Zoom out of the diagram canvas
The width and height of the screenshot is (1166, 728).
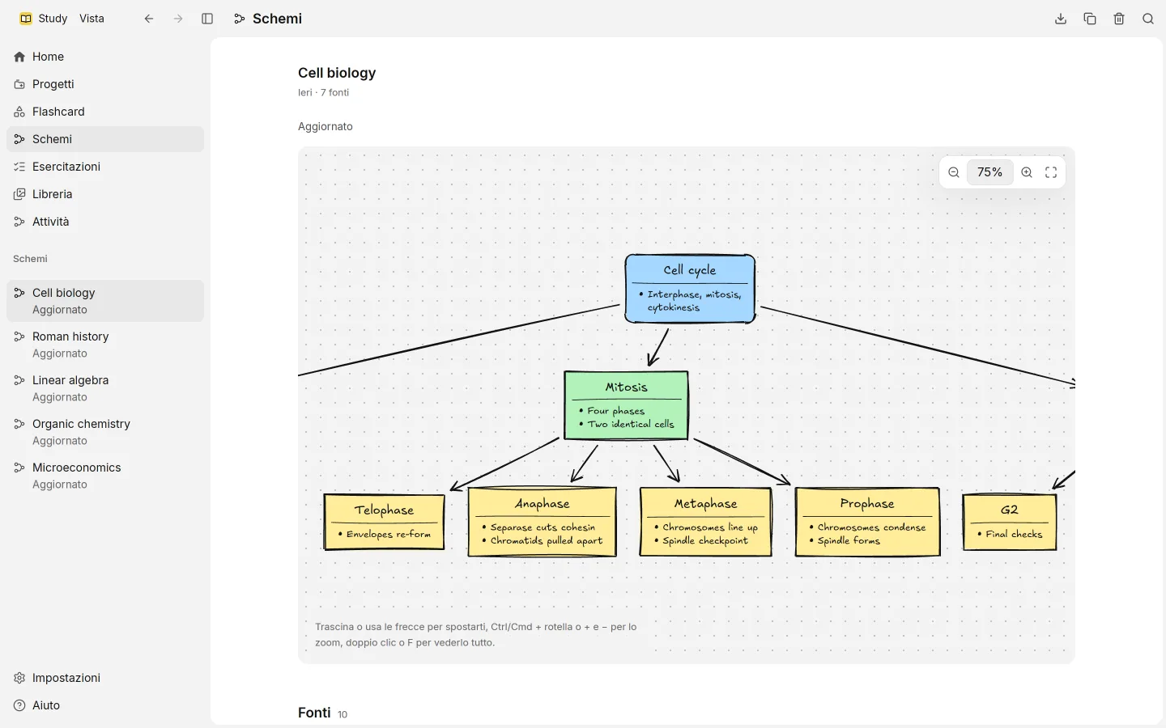(x=954, y=172)
